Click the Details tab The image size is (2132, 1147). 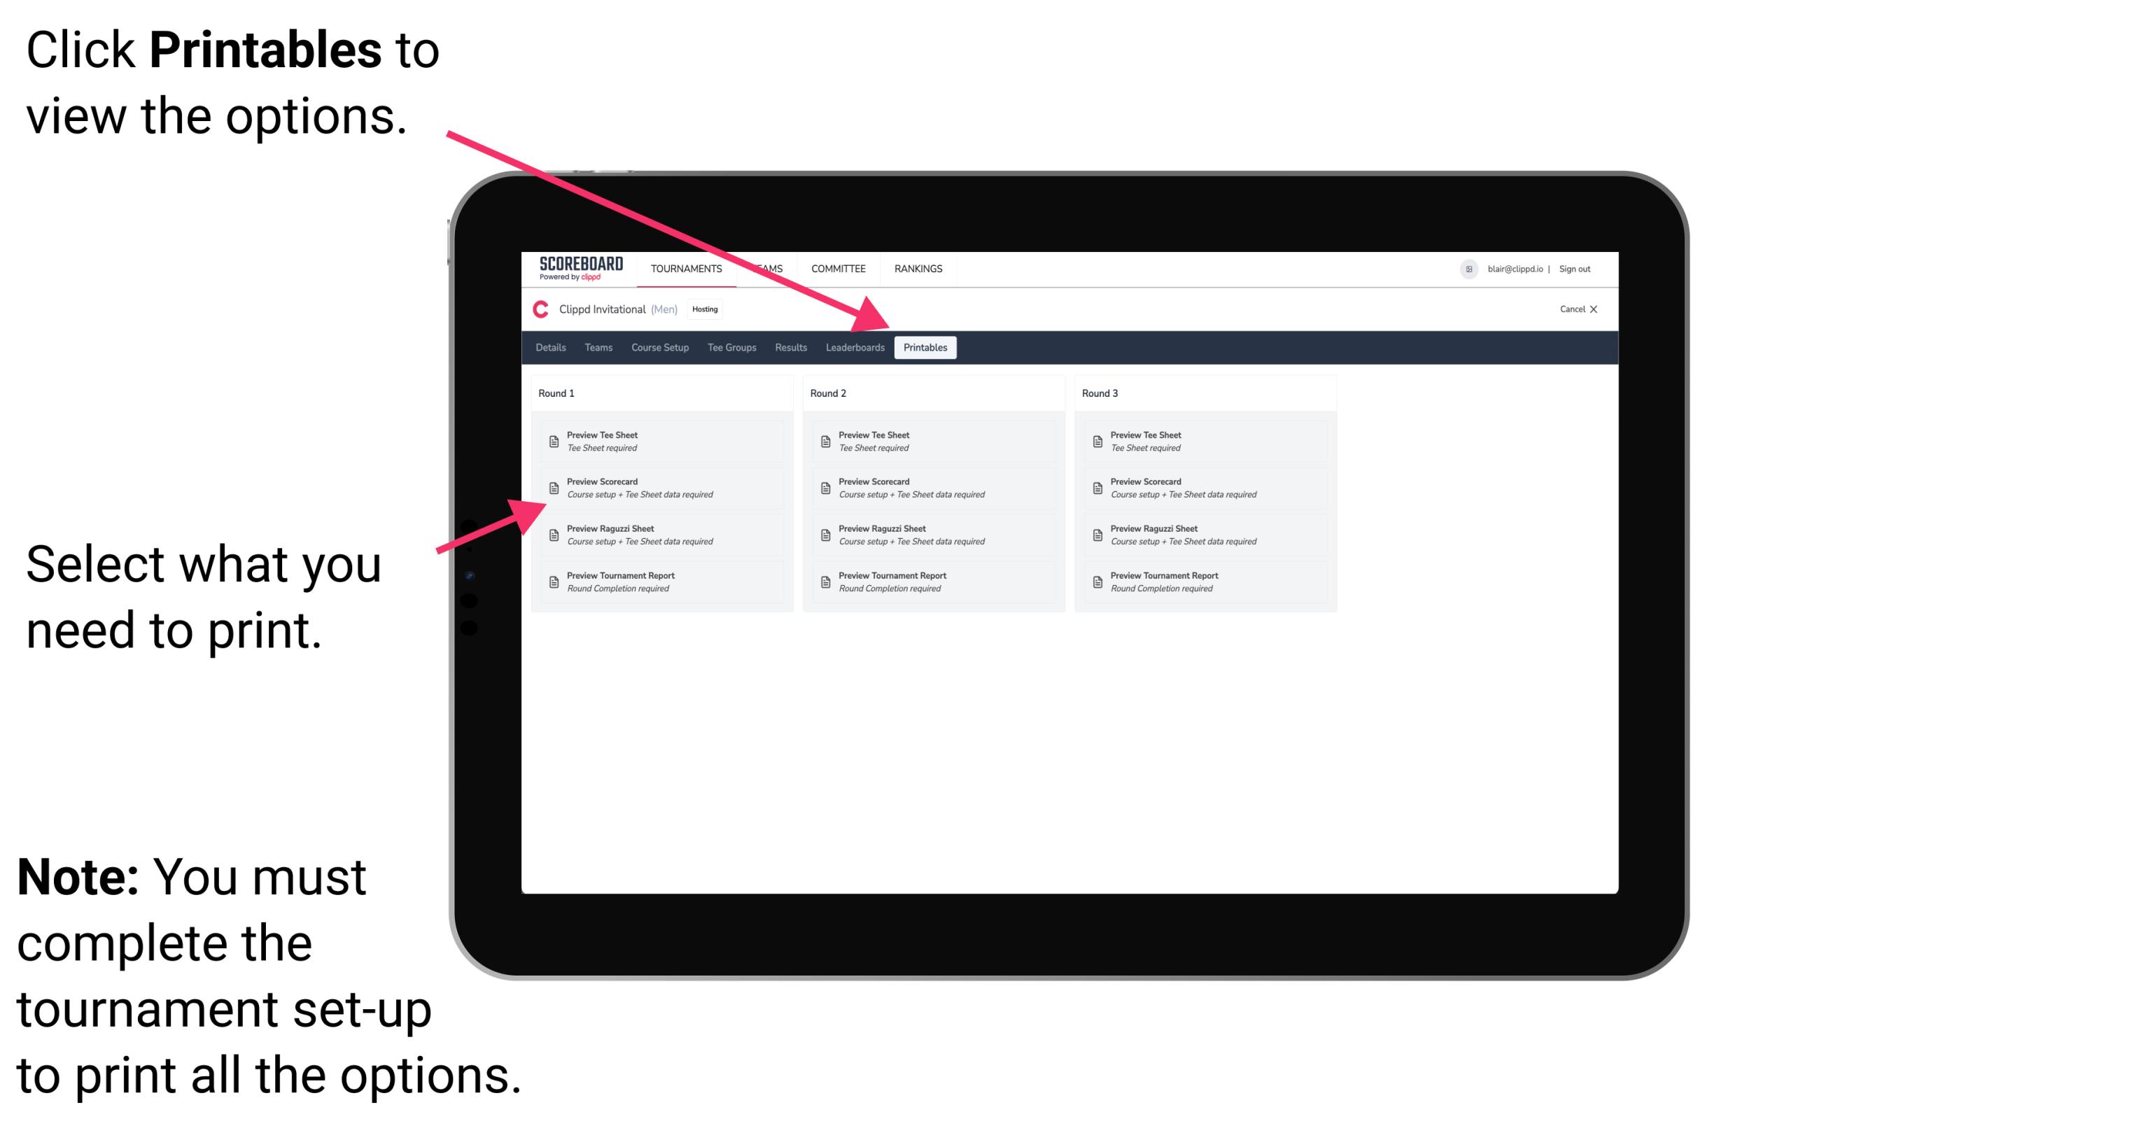[x=551, y=348]
